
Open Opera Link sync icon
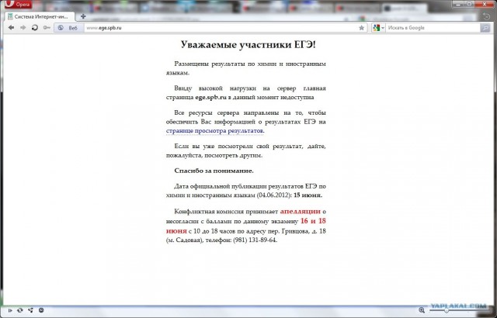pyautogui.click(x=20, y=310)
